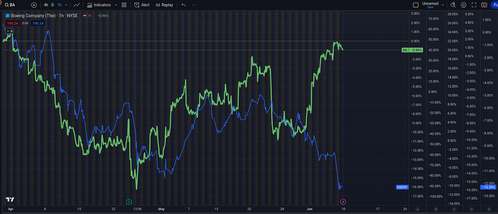Click the blue EADSY series label
The width and height of the screenshot is (498, 214).
pos(402,187)
